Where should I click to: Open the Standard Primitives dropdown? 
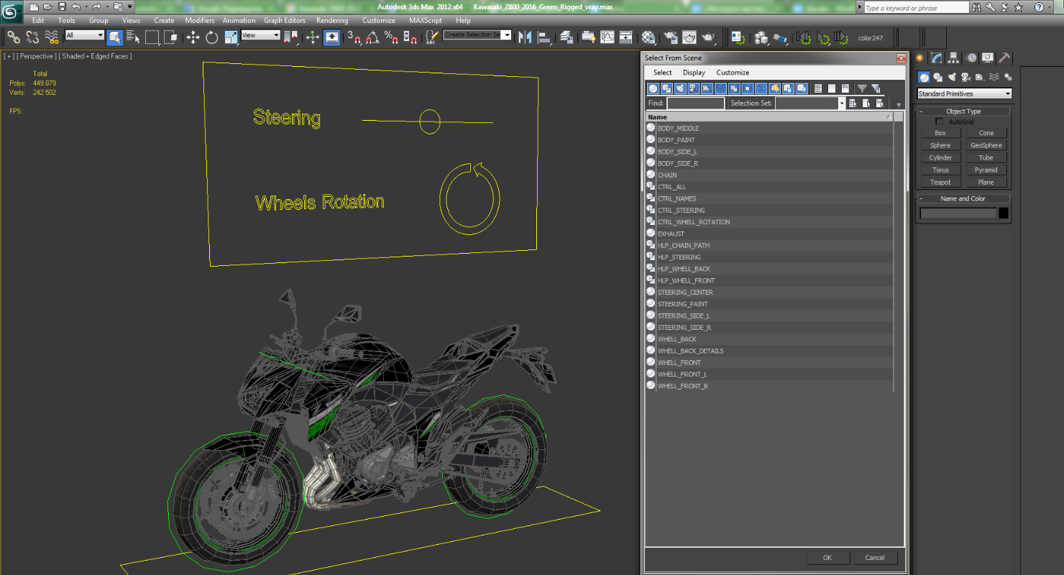pos(965,93)
